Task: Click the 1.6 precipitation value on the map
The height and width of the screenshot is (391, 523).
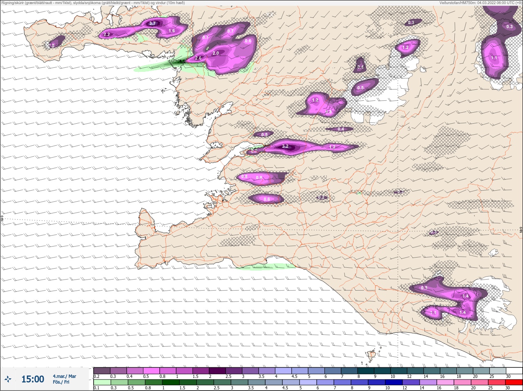Action: point(172,31)
